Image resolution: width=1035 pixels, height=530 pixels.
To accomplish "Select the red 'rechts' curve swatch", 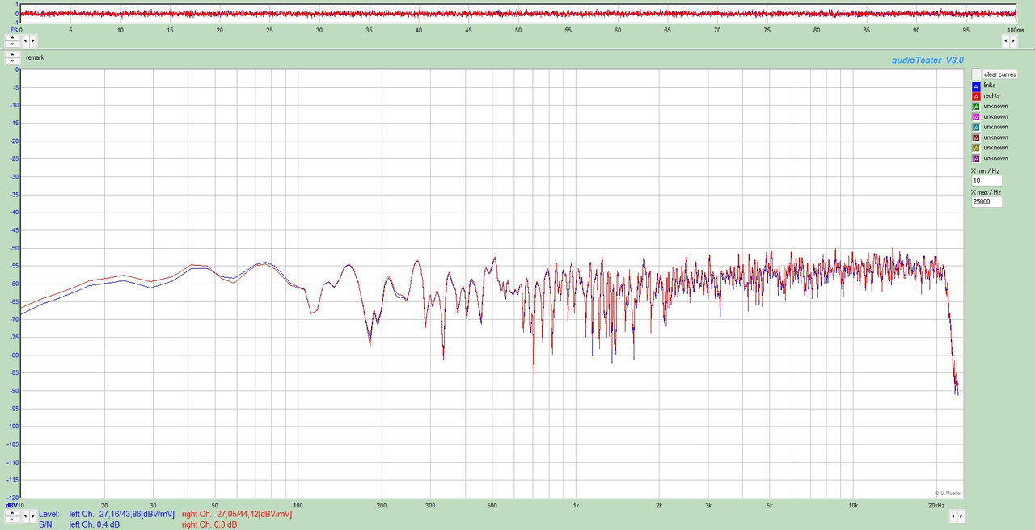I will point(976,96).
